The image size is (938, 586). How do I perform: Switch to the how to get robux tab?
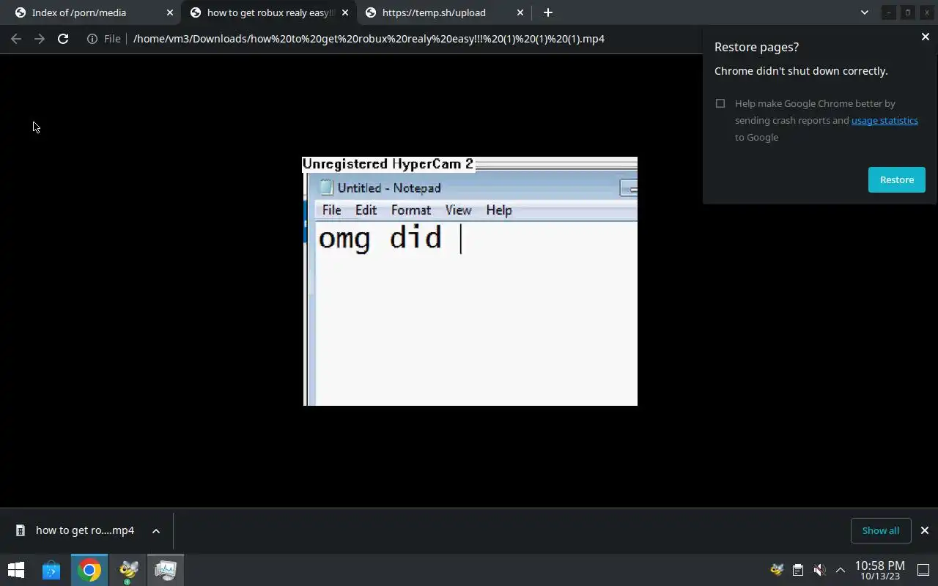coord(268,12)
